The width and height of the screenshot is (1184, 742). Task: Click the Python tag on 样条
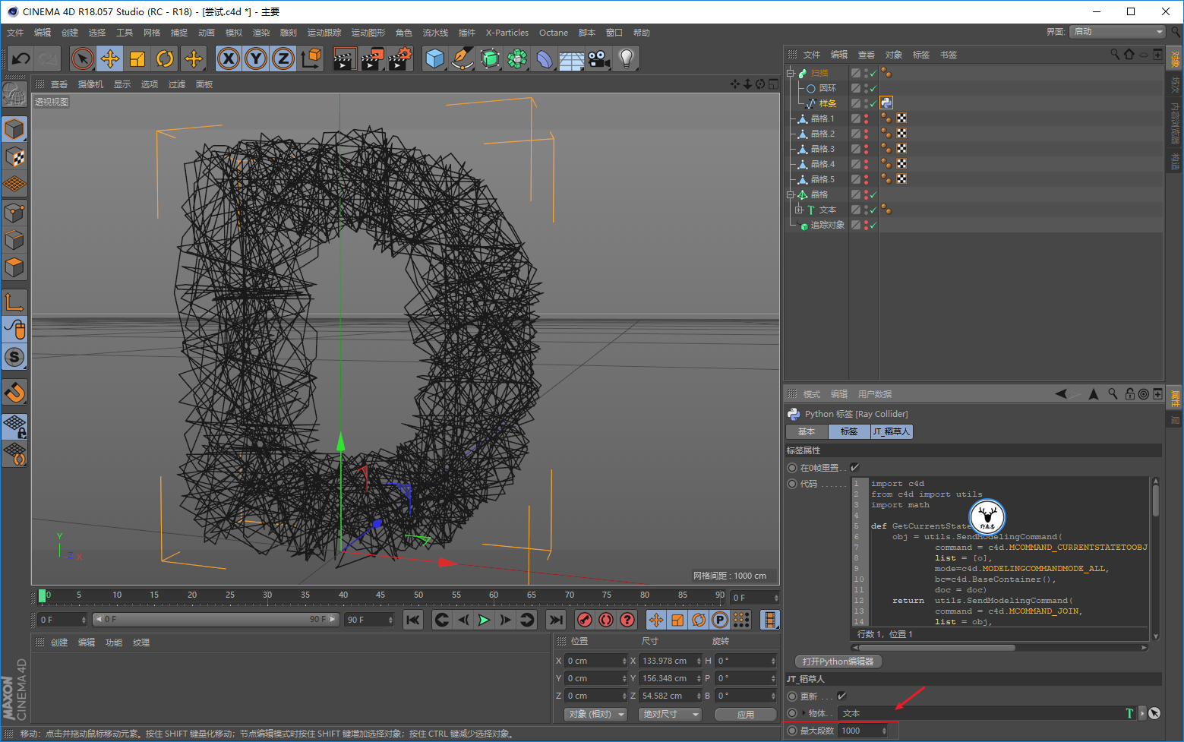pos(886,103)
